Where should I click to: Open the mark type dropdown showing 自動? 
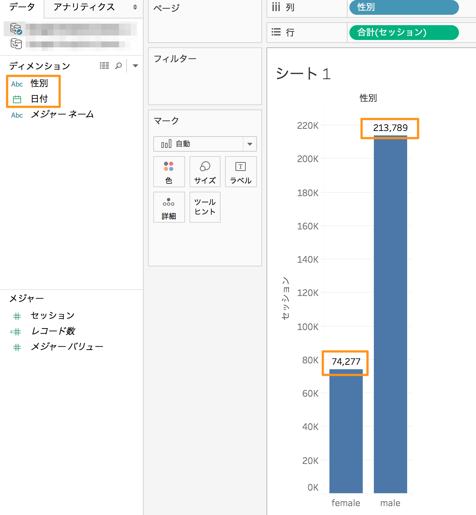click(x=205, y=144)
